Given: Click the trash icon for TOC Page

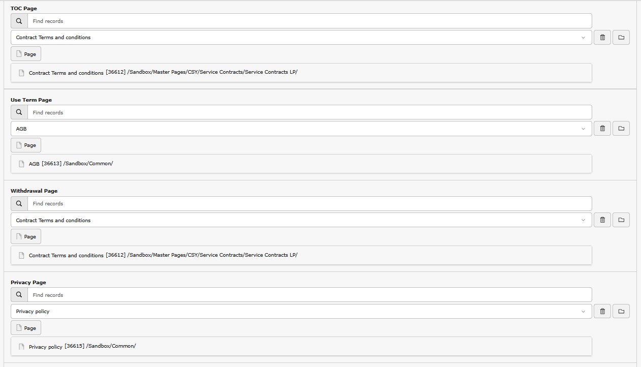Looking at the screenshot, I should (602, 37).
